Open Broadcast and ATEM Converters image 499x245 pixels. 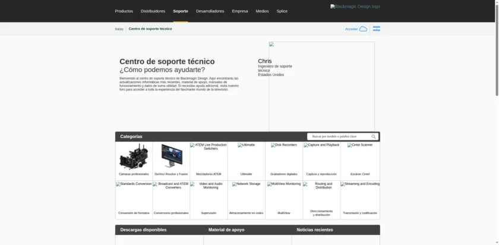171,186
